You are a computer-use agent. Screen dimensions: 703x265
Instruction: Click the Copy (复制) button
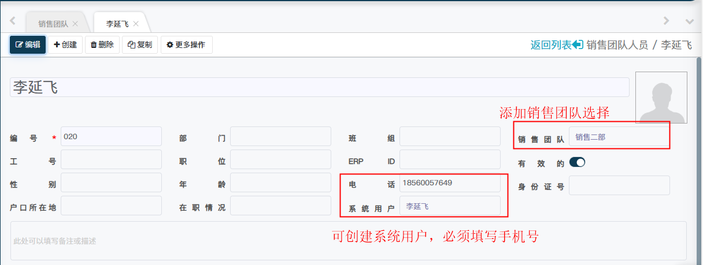point(140,44)
